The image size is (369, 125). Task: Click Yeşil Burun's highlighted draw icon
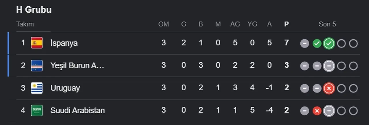329,66
